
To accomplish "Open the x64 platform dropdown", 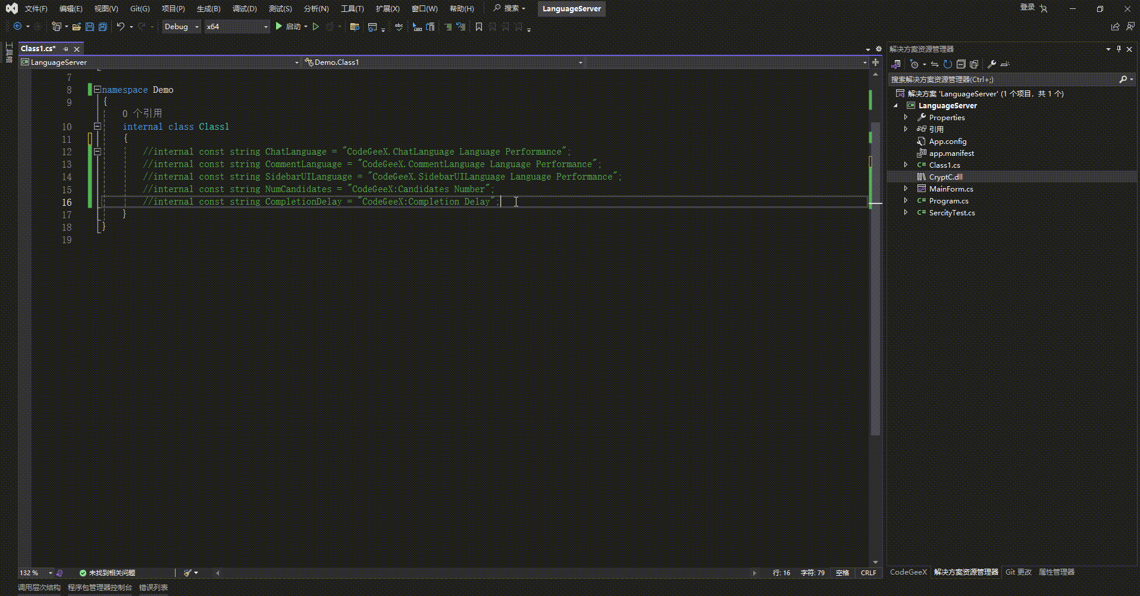I will click(237, 26).
